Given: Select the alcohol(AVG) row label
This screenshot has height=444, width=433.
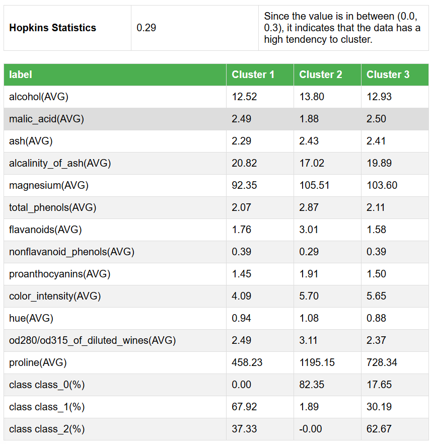Looking at the screenshot, I should coord(39,97).
